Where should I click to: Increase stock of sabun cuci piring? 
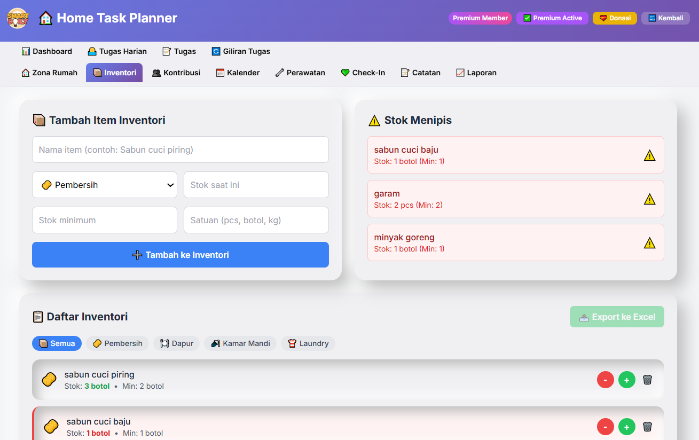click(626, 380)
